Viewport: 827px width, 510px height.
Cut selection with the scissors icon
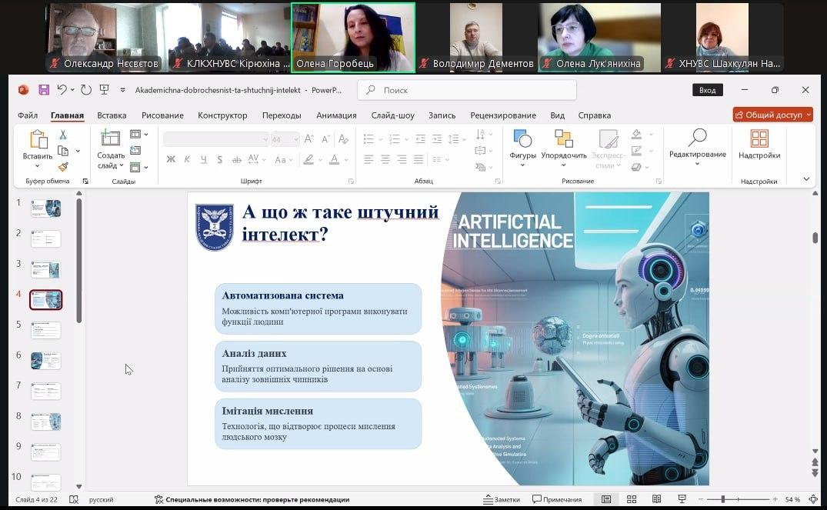[x=63, y=135]
